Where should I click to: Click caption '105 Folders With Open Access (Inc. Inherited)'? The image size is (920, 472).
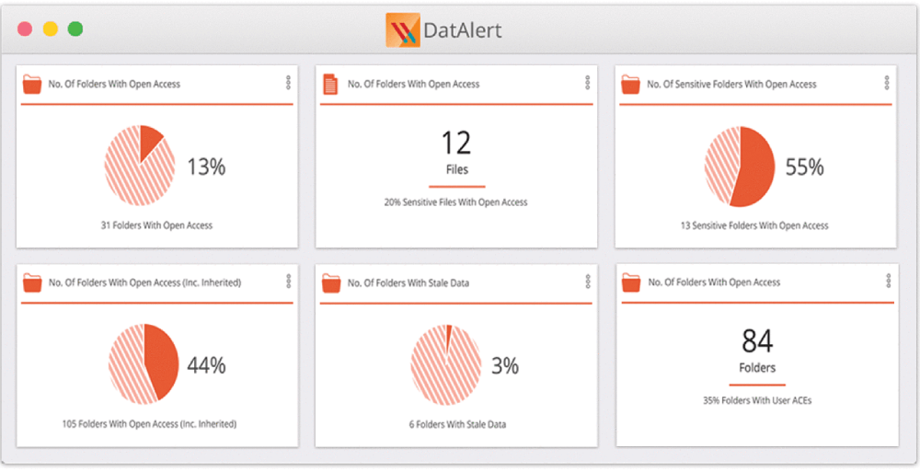[150, 423]
